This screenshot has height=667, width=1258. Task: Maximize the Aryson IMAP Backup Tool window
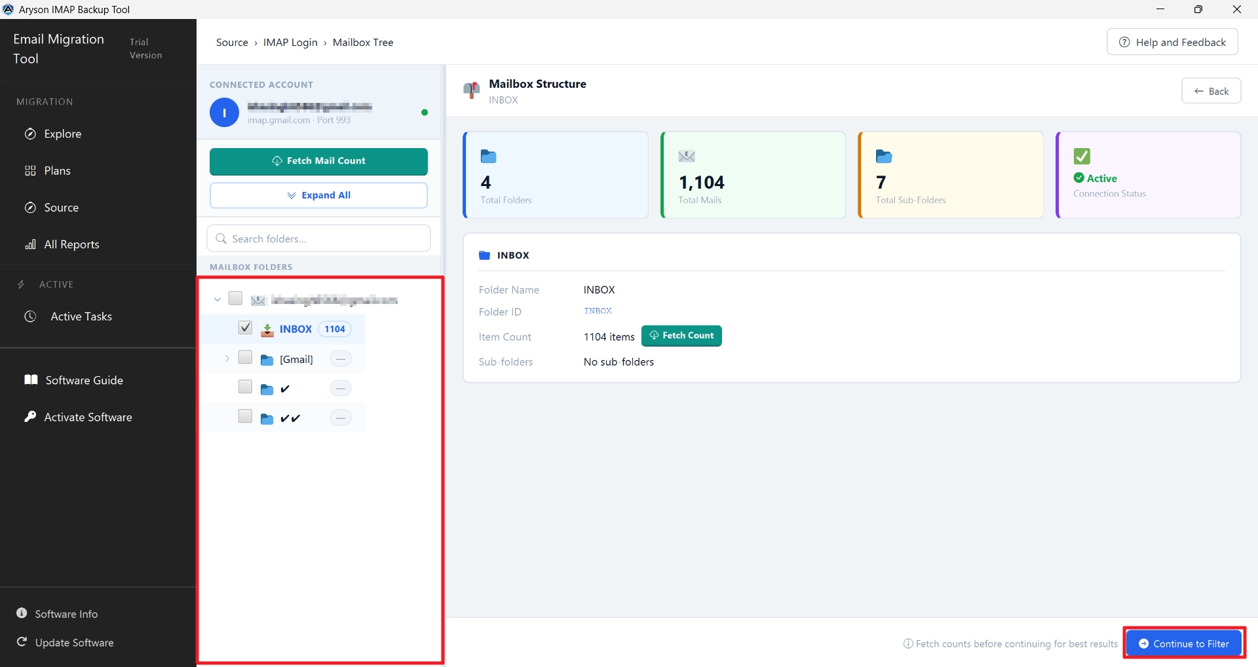pos(1198,9)
